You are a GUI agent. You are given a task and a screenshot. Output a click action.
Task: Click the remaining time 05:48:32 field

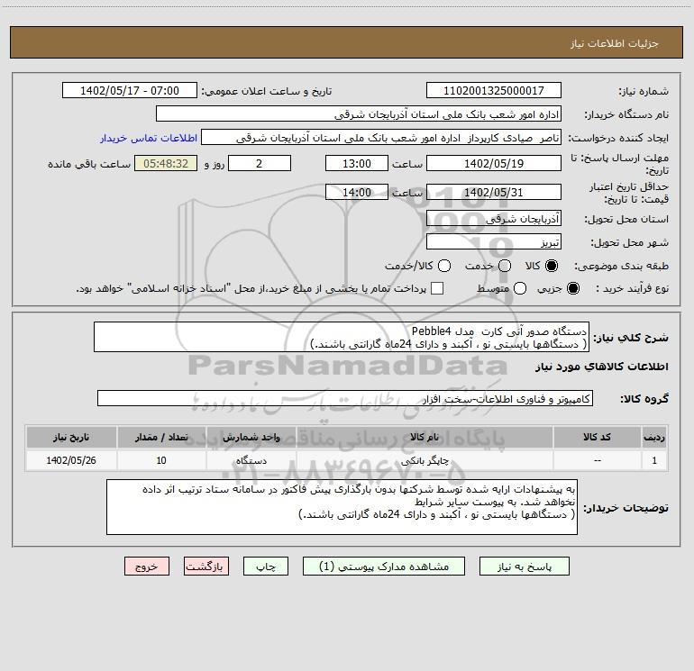coord(166,163)
